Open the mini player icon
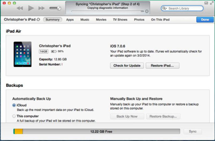This screenshot has width=215, height=141. 206,3
